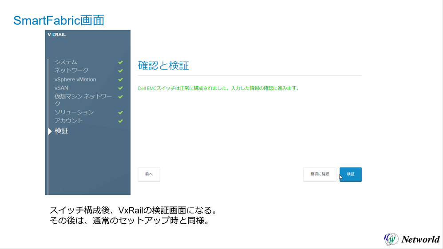Click the SmartFabric画面 slide title
The image size is (443, 249).
click(x=59, y=20)
